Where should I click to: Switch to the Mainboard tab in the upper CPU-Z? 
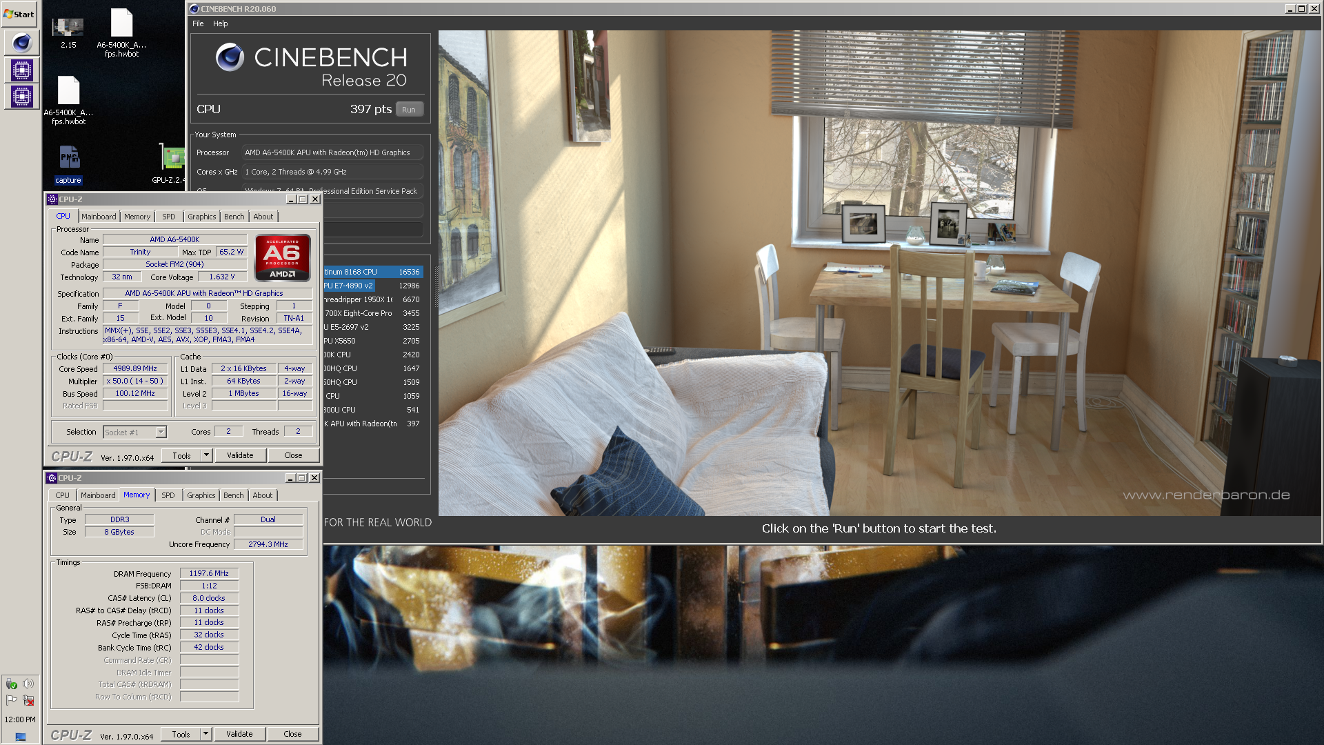99,217
